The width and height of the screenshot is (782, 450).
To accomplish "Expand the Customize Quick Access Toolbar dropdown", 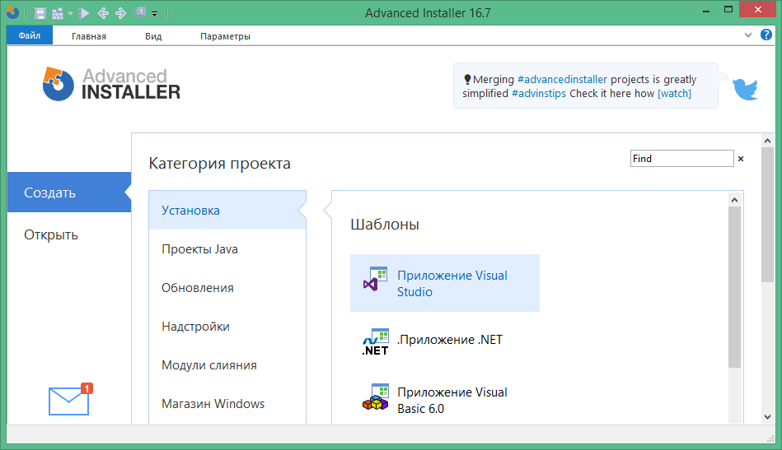I will [x=155, y=14].
